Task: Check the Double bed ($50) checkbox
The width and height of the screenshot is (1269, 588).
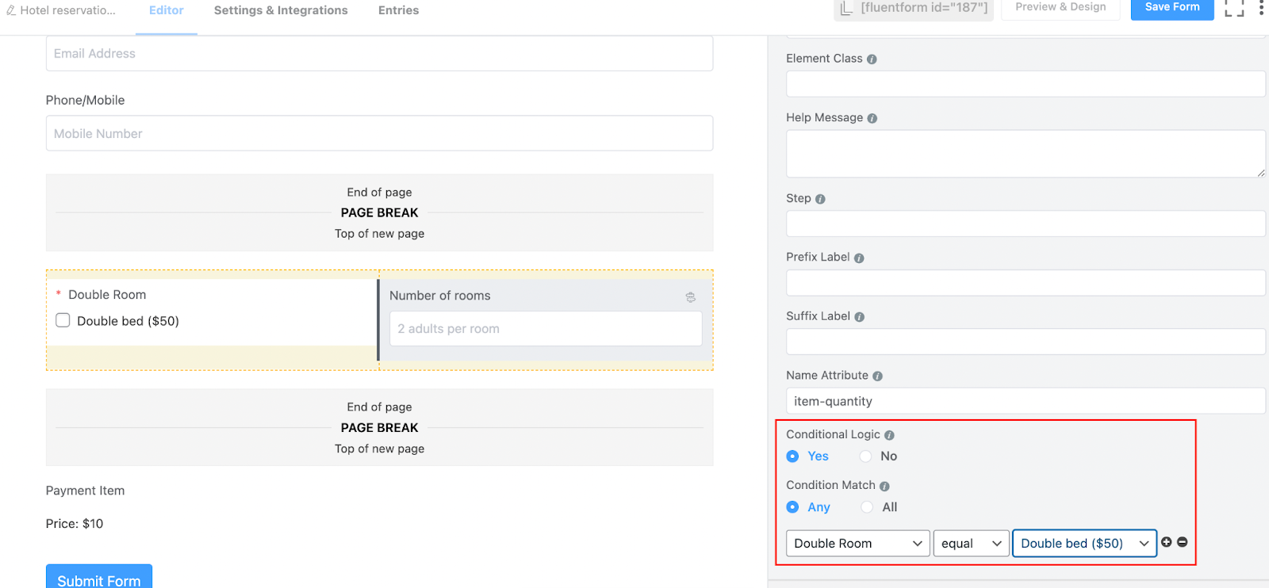Action: tap(63, 320)
